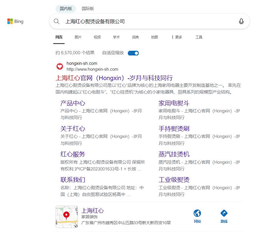Click the 约 6,570,000 个结果 count text
The image size is (255, 235).
(75, 53)
